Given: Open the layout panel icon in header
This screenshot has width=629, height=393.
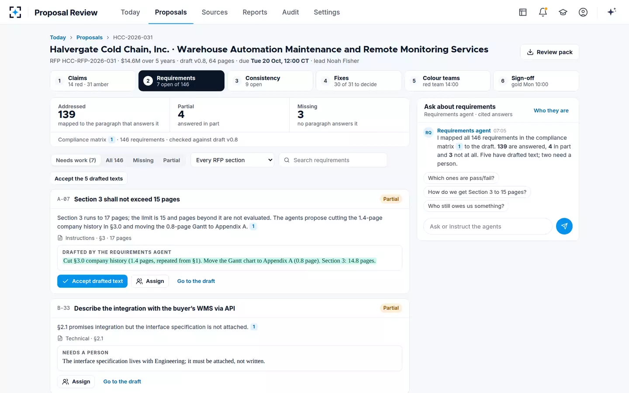Looking at the screenshot, I should click(x=523, y=12).
